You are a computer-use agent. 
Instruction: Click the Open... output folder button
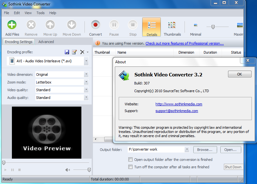coord(230,150)
